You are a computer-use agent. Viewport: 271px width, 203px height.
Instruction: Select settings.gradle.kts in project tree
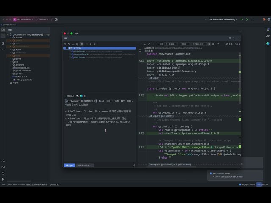click(x=22, y=80)
